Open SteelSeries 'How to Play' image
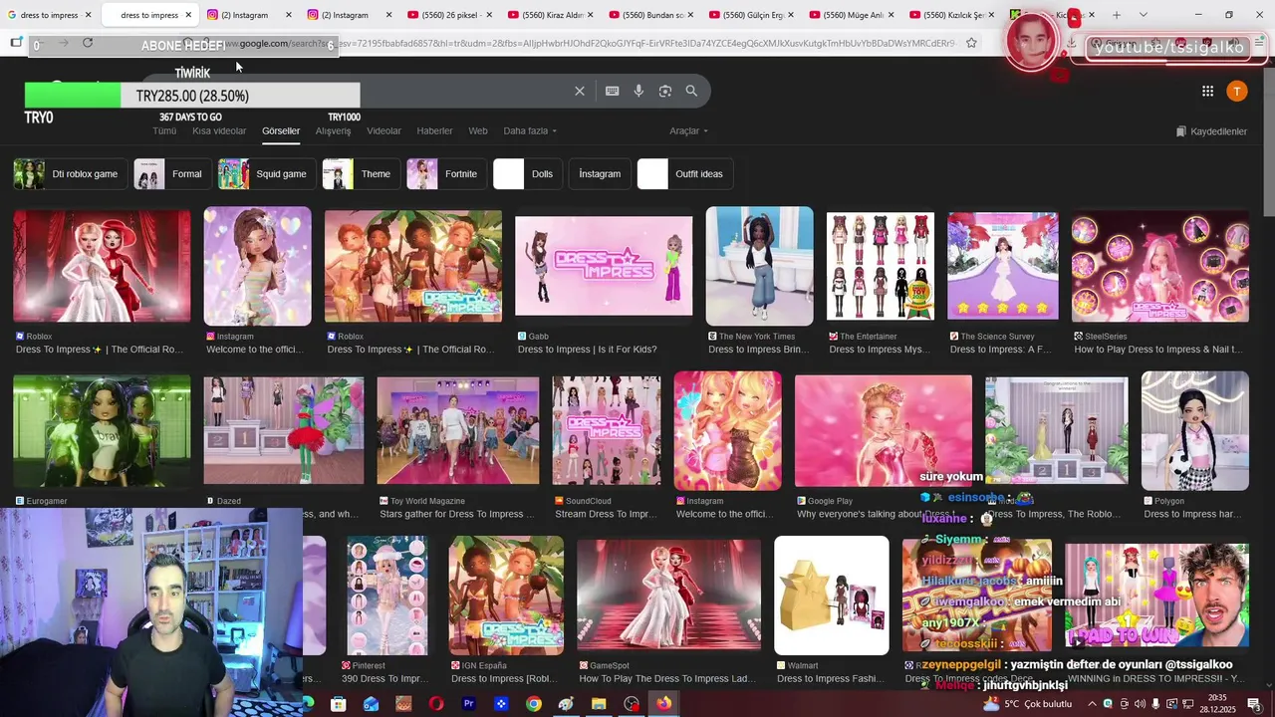This screenshot has width=1275, height=717. pos(1159,266)
